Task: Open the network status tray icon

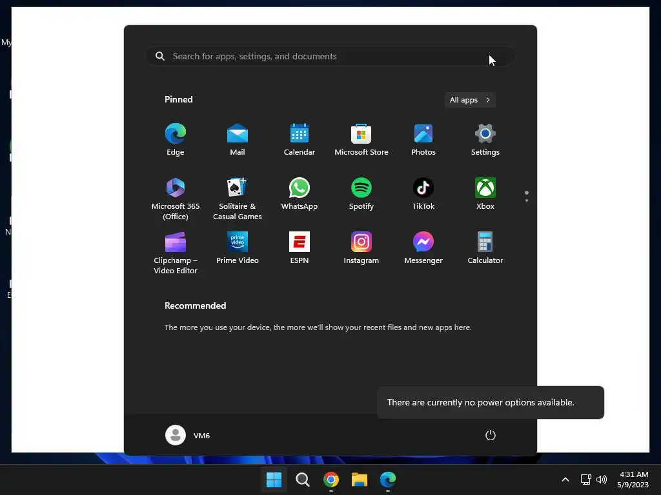Action: (585, 480)
